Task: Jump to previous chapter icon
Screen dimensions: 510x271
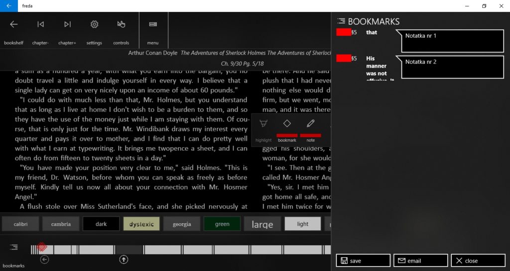Action: [40, 24]
